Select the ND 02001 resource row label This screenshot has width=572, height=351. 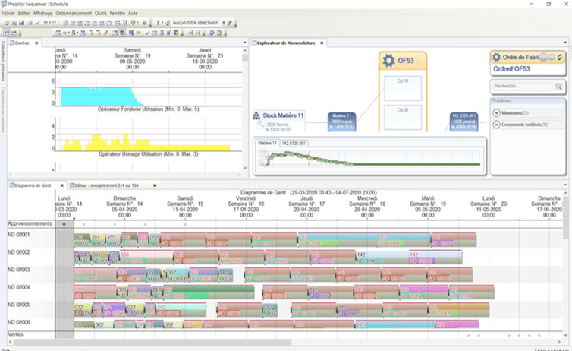(19, 235)
